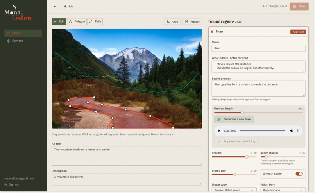Toggle Approved for publishing
This screenshot has width=315, height=193.
[236, 141]
